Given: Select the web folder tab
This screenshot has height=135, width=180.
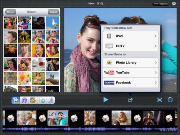Looking at the screenshot, I should (42, 100).
